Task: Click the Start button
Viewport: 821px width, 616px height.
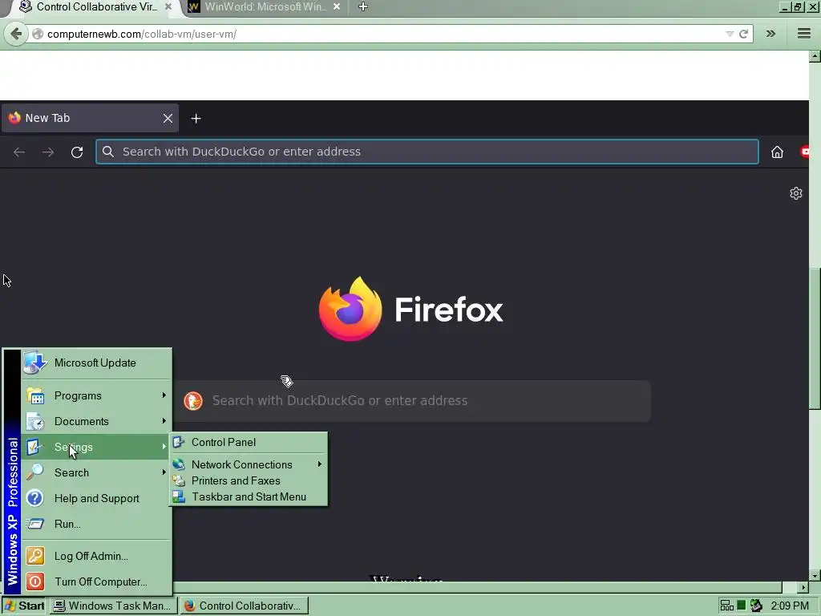Action: (x=25, y=606)
